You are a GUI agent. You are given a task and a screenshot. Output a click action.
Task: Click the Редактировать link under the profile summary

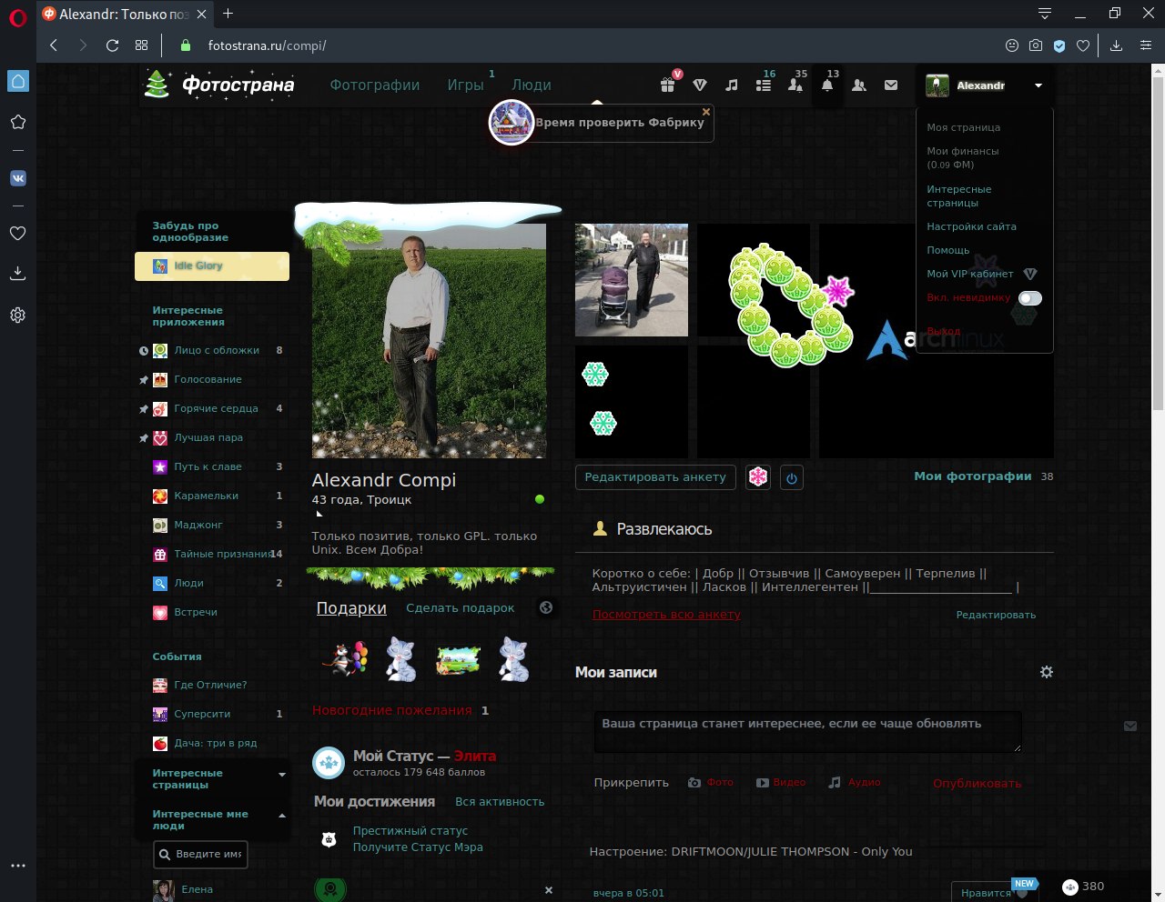coord(996,615)
